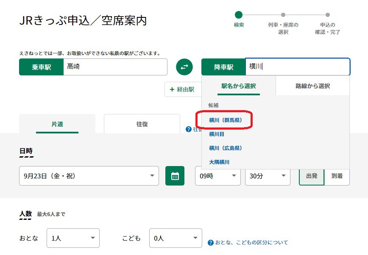This screenshot has width=368, height=255.
Task: Open the 9月23日 date dropdown
Action: 89,176
